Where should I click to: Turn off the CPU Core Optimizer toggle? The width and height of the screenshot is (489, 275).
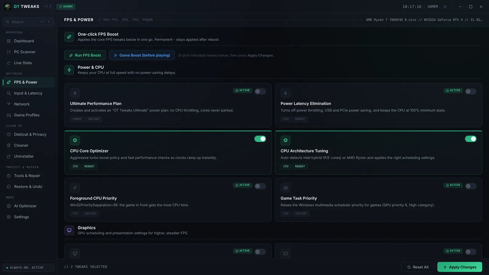(260, 139)
